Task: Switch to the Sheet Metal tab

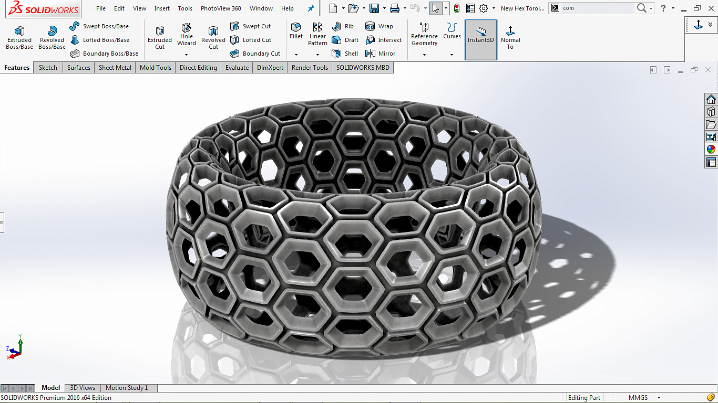Action: 115,67
